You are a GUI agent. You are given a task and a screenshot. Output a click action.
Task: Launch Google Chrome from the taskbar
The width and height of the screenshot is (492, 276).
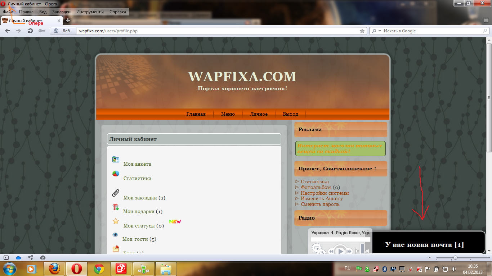click(99, 269)
